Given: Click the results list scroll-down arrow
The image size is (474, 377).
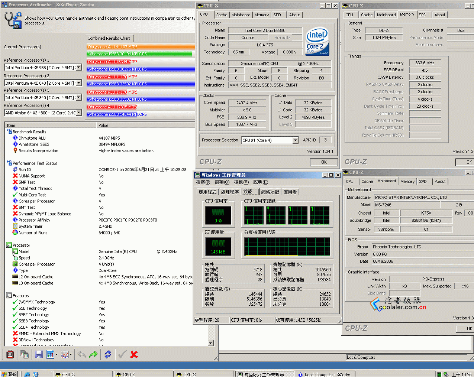Looking at the screenshot, I should (211, 343).
